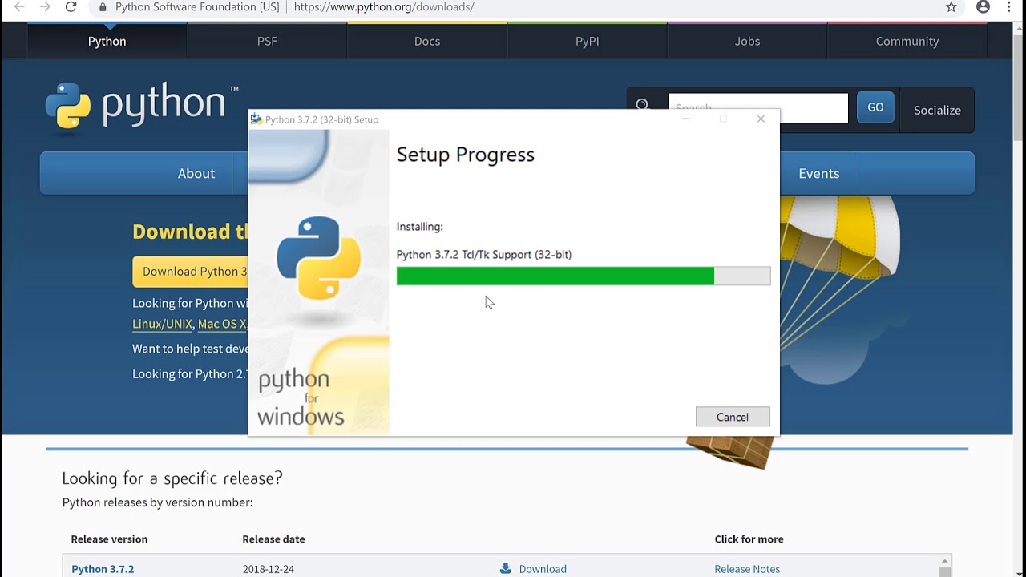Open the Socialize menu

coord(937,110)
